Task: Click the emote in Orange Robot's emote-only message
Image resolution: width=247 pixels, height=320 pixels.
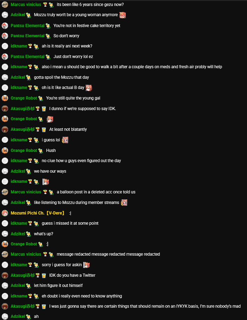Action: pyautogui.click(x=50, y=119)
